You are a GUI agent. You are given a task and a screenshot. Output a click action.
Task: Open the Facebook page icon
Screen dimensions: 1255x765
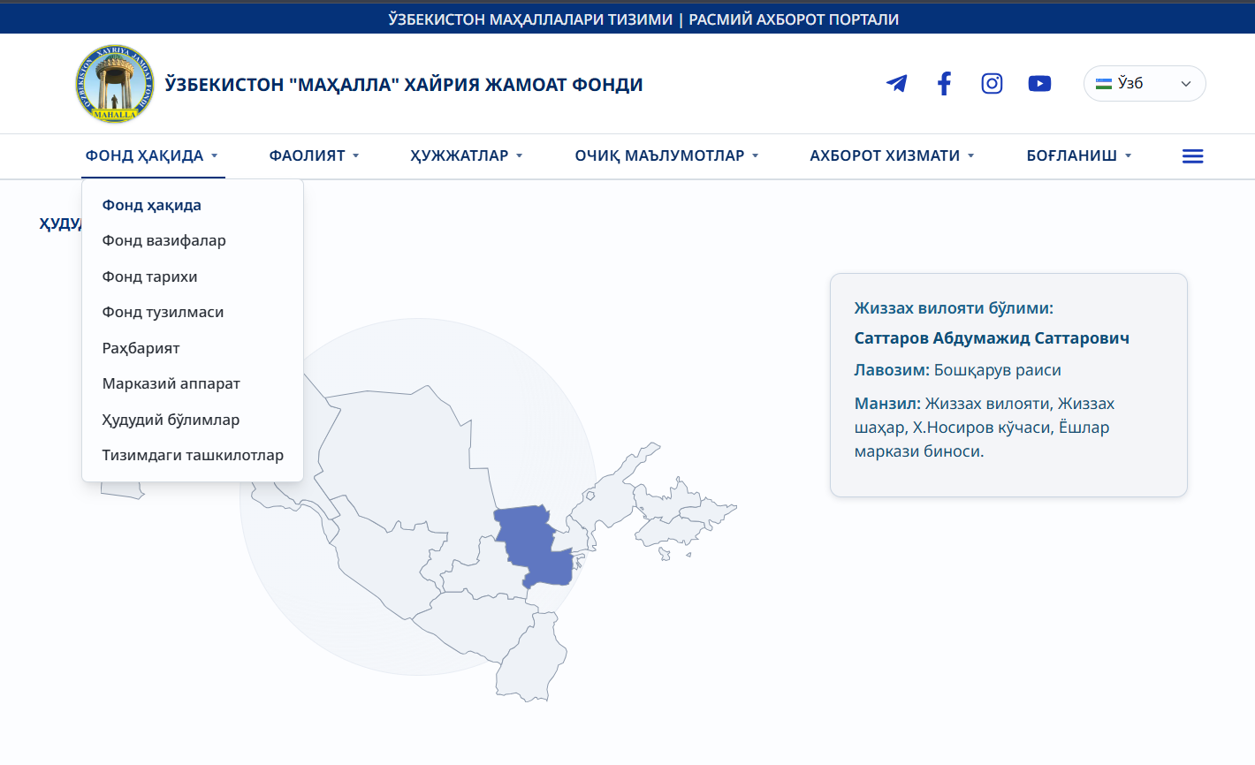click(x=944, y=84)
